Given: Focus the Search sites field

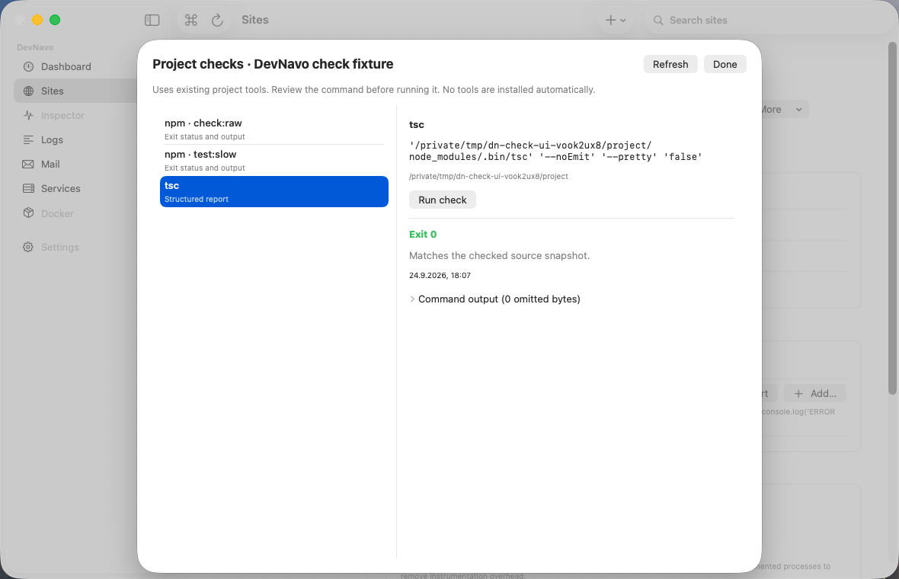Looking at the screenshot, I should pyautogui.click(x=768, y=20).
